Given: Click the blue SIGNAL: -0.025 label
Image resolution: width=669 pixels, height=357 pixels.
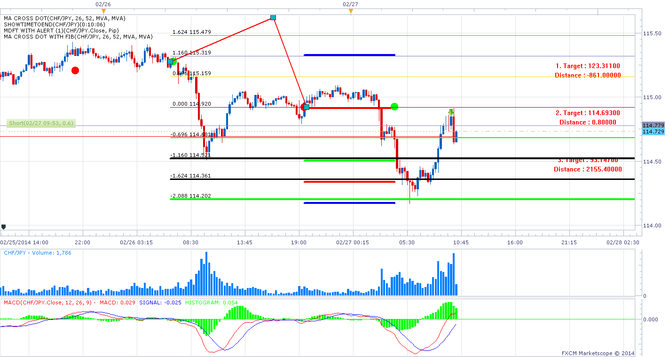Looking at the screenshot, I should (159, 302).
